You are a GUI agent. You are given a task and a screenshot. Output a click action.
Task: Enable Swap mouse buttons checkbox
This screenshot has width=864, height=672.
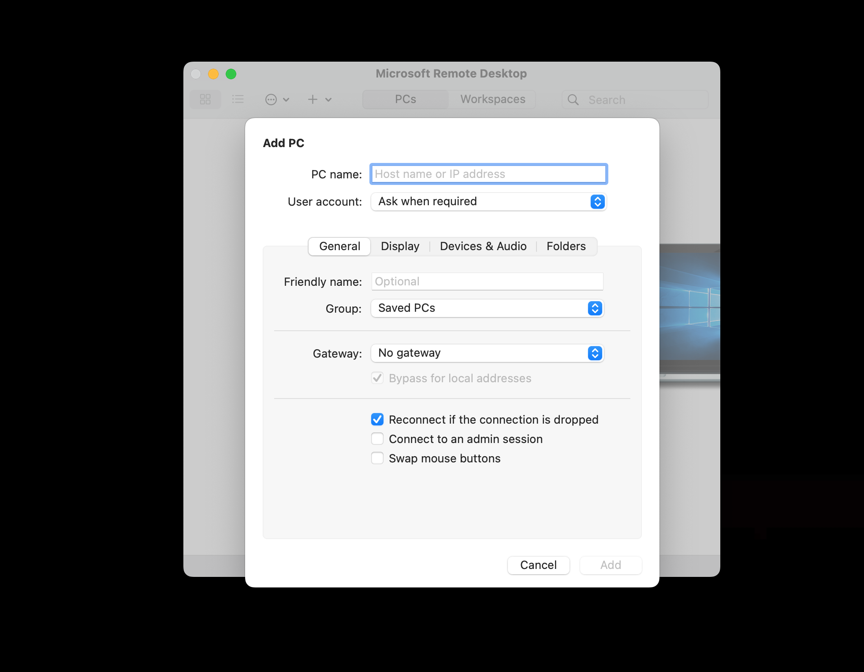pos(377,458)
